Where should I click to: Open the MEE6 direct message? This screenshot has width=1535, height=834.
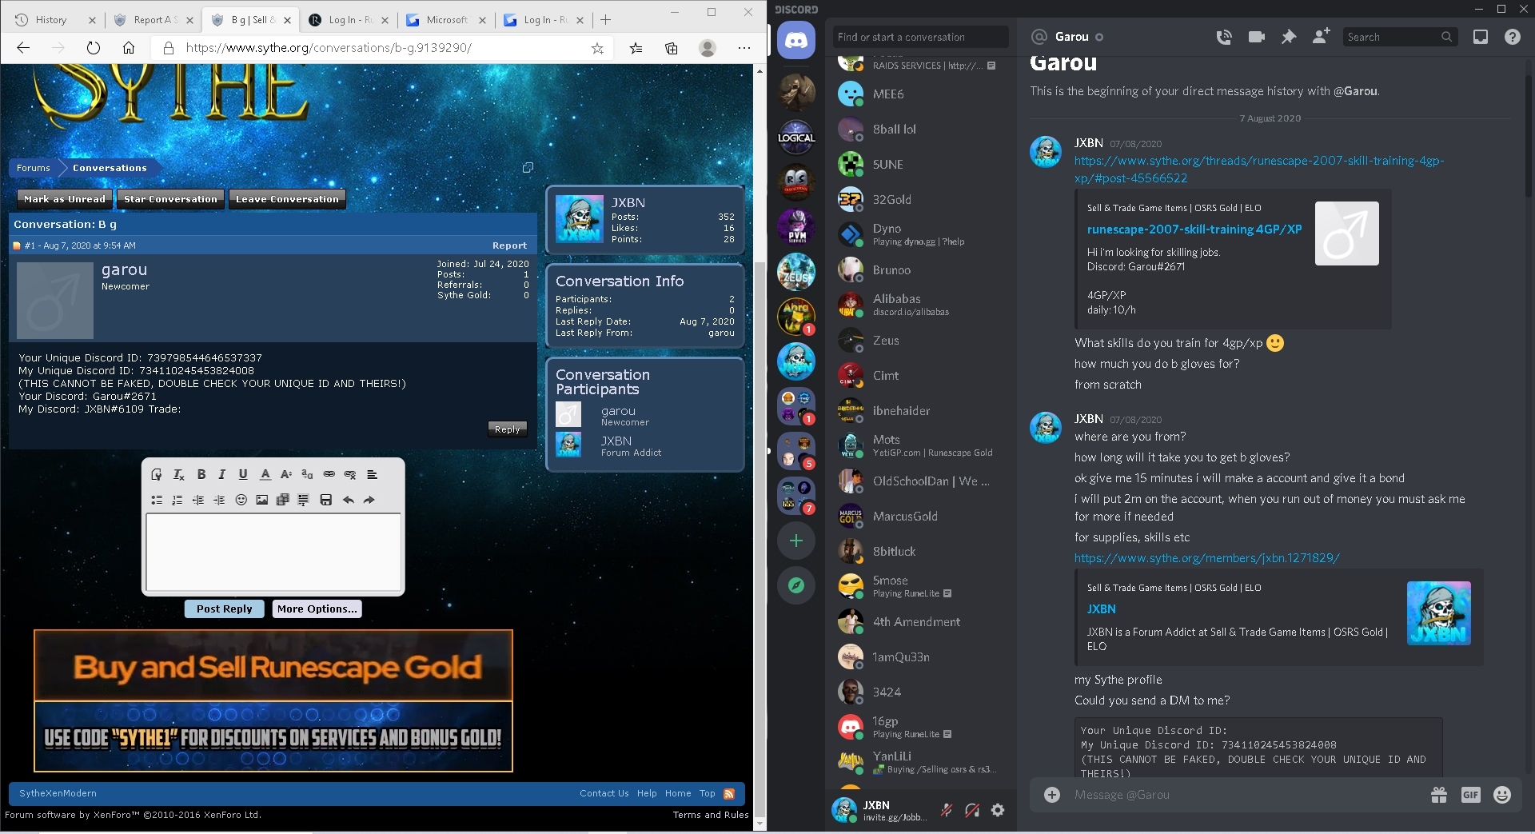(x=919, y=94)
